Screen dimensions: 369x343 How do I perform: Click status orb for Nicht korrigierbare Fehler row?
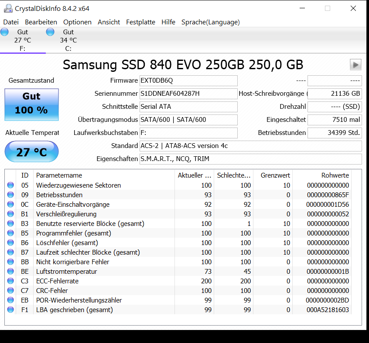click(x=10, y=262)
